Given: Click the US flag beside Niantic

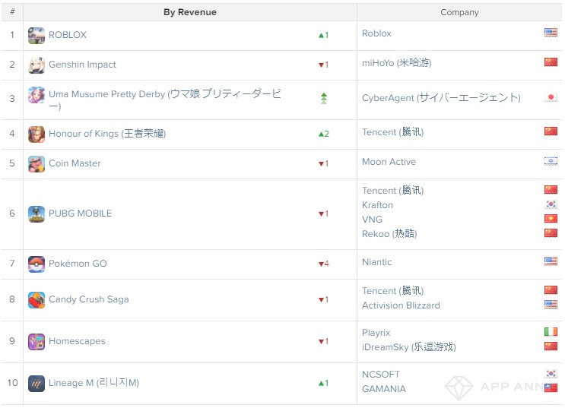Looking at the screenshot, I should tap(551, 261).
